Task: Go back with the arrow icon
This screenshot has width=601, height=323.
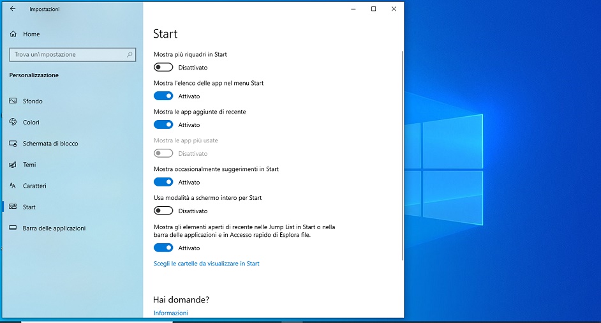Action: pyautogui.click(x=13, y=9)
